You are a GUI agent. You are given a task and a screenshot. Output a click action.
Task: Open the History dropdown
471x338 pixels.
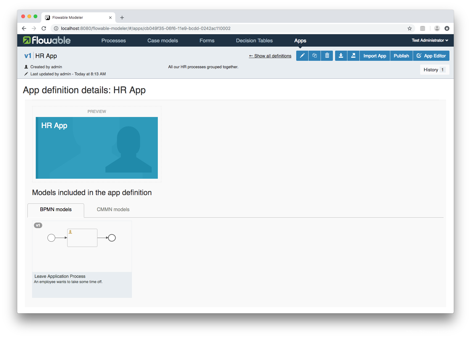tap(435, 70)
